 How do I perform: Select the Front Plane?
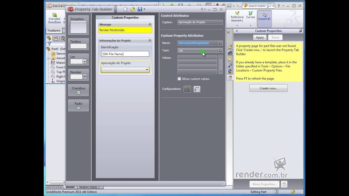coord(58,68)
